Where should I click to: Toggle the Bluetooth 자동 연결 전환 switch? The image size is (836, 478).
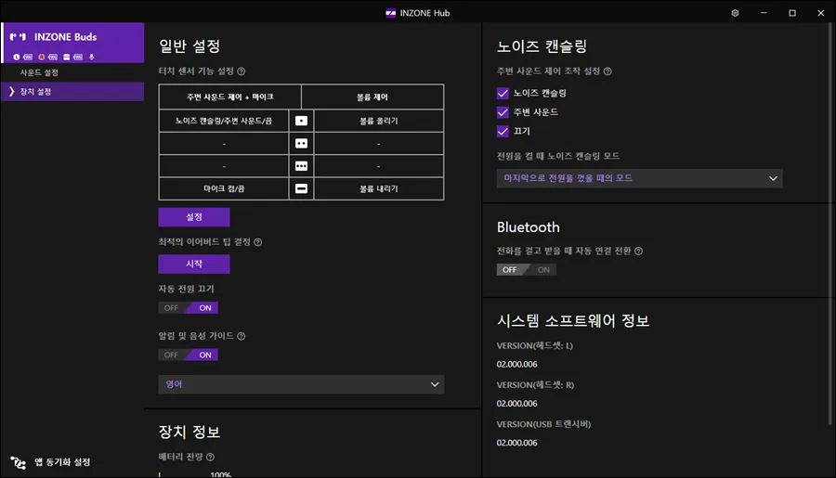527,270
